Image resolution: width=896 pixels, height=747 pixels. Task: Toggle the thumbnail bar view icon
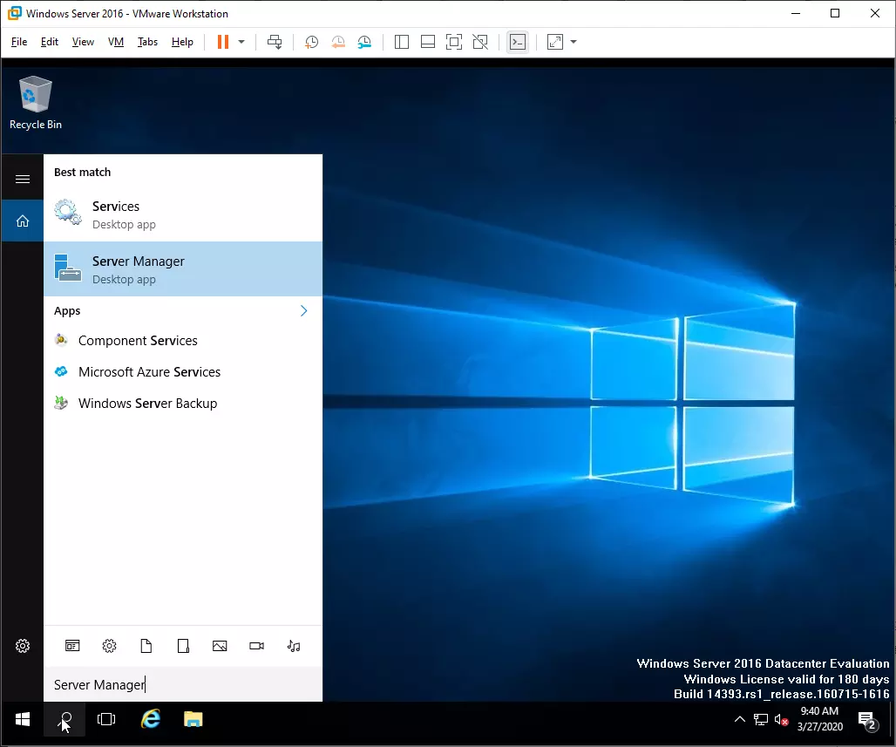(428, 42)
